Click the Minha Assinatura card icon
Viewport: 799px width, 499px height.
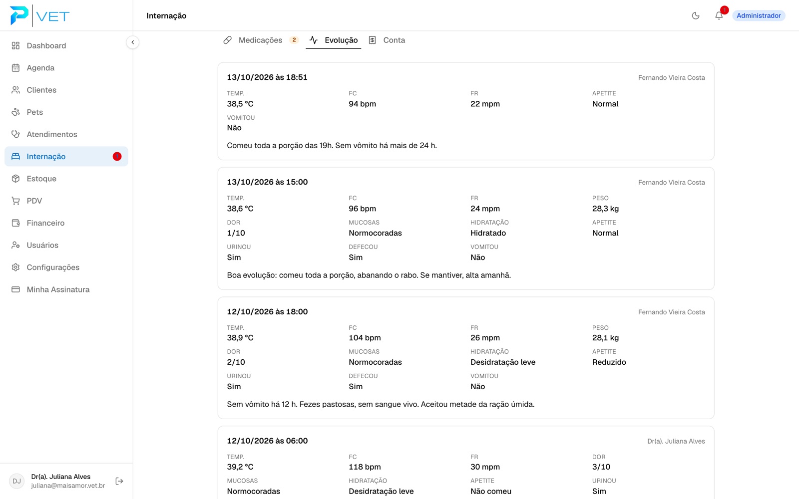(15, 289)
